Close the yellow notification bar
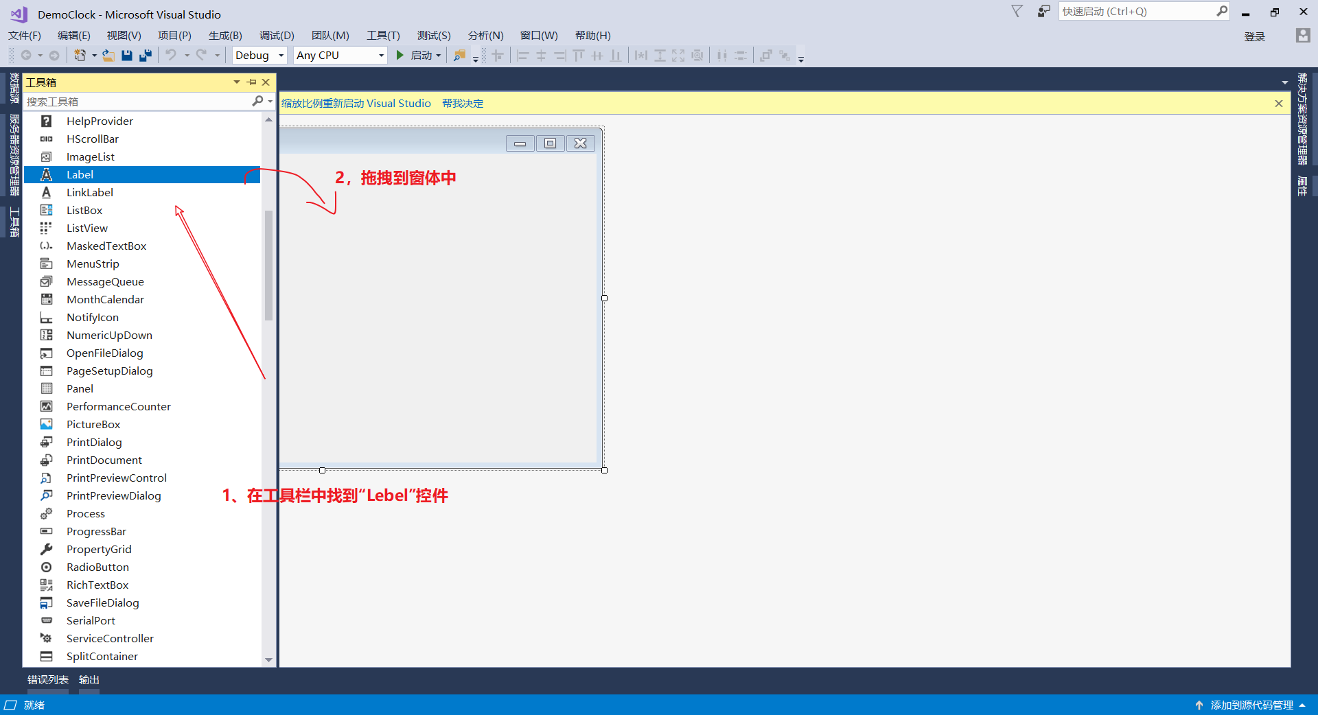 coord(1279,104)
